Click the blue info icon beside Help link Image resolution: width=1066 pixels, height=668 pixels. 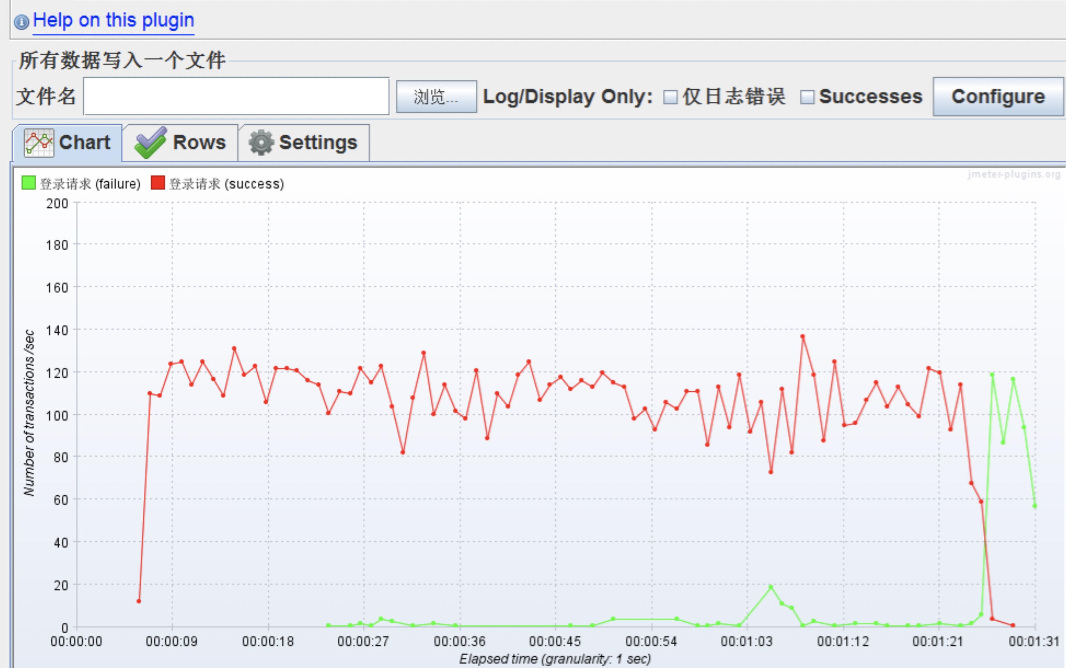pyautogui.click(x=21, y=22)
